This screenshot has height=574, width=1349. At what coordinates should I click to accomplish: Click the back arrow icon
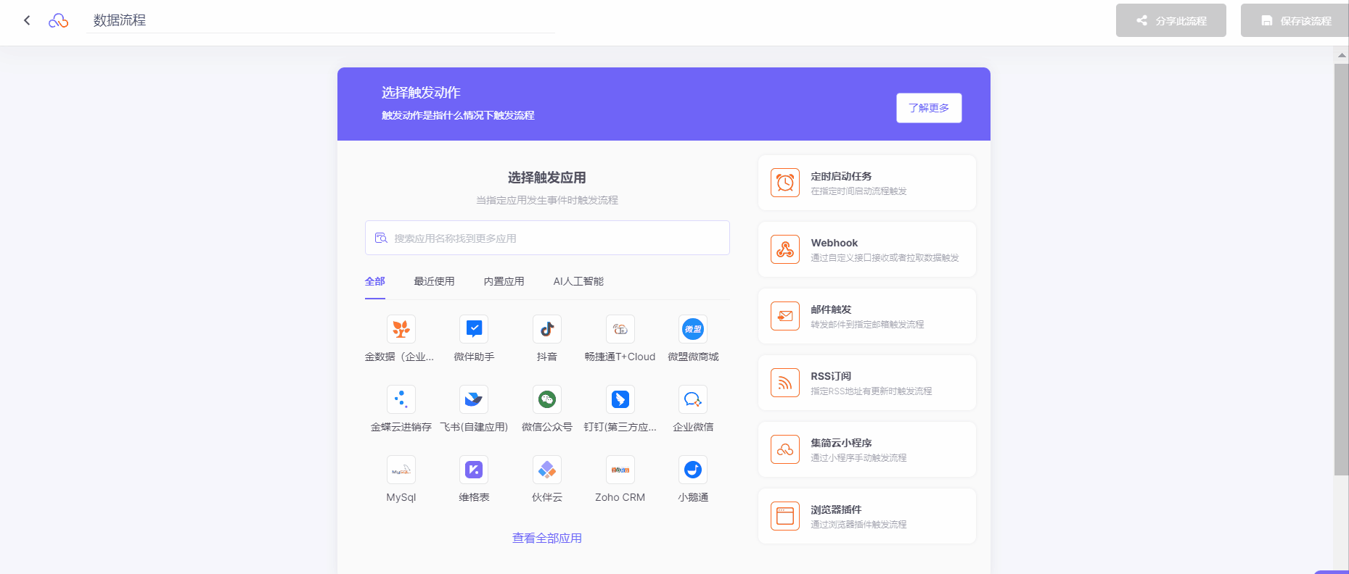coord(27,20)
